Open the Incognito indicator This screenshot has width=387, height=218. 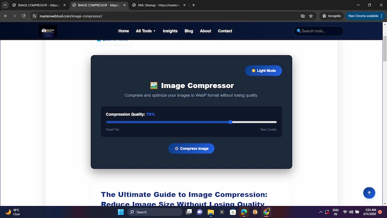pyautogui.click(x=332, y=16)
